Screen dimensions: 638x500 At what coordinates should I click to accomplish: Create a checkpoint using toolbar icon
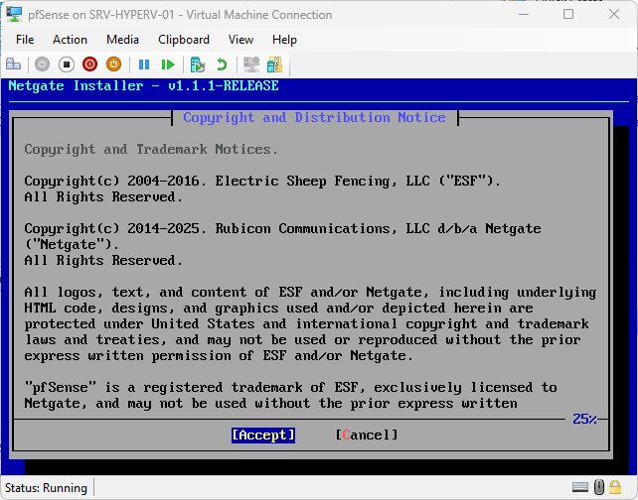(198, 64)
